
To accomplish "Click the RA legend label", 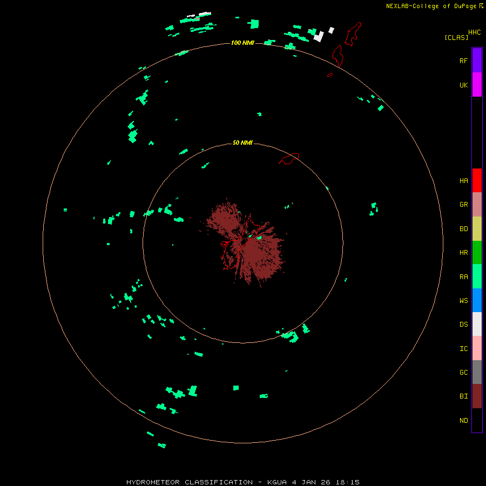I will point(463,277).
